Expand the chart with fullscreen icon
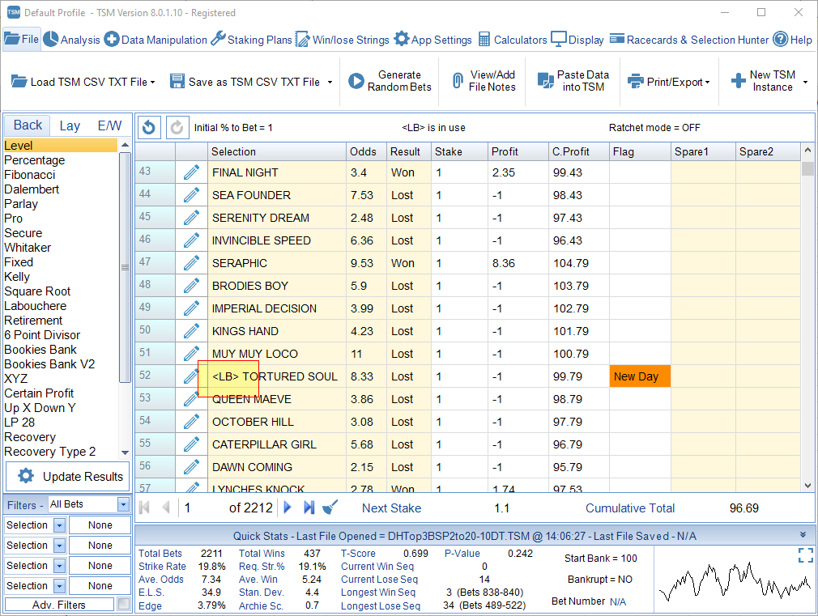818x616 pixels. (x=806, y=555)
